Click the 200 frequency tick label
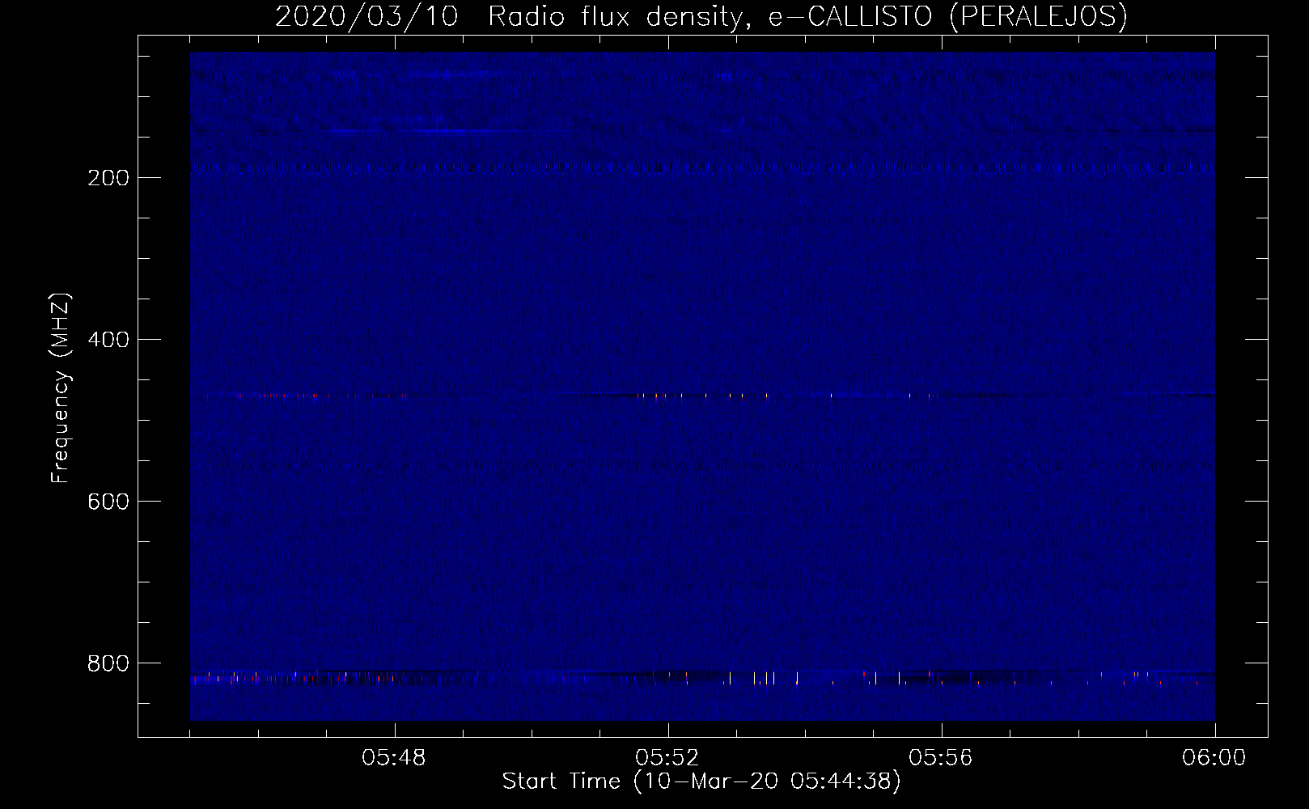1309x809 pixels. [x=108, y=177]
